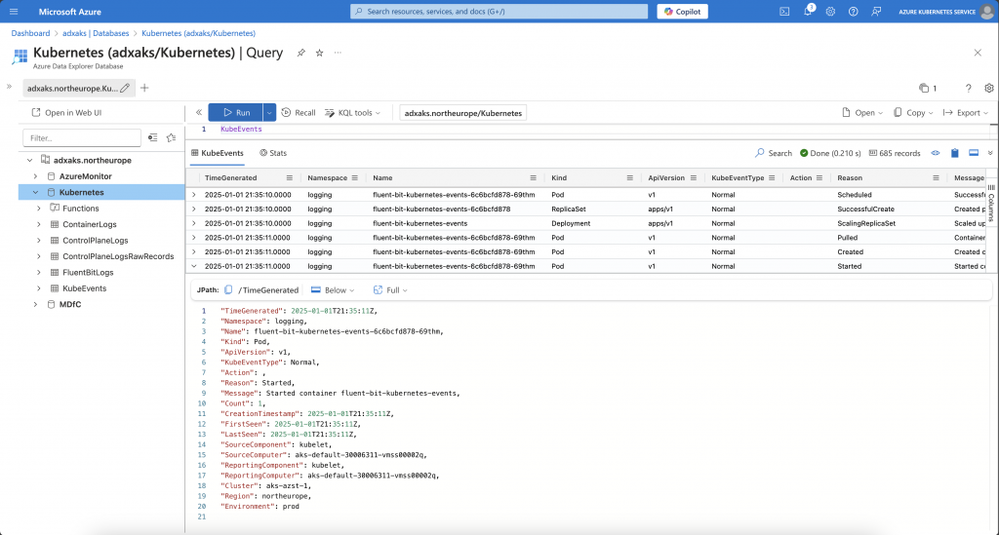The width and height of the screenshot is (999, 535).
Task: Open the Run button dropdown arrow
Action: [x=269, y=113]
